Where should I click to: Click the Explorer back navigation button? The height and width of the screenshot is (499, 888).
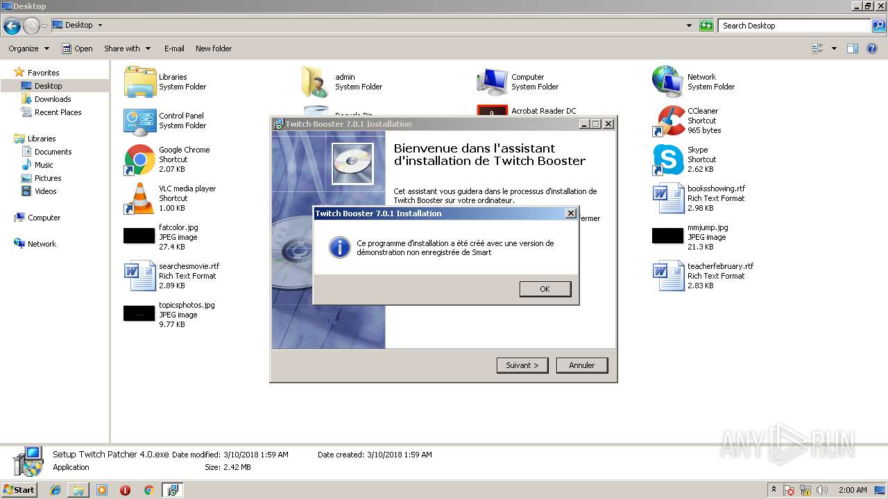[x=12, y=26]
